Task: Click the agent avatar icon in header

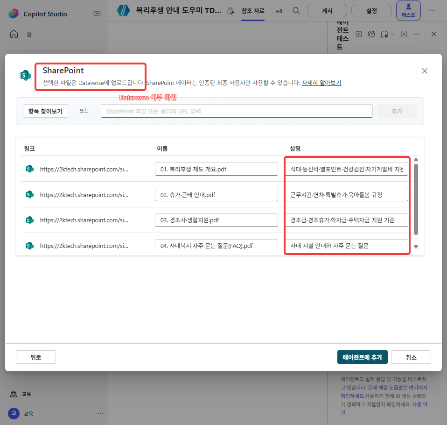Action: (124, 11)
